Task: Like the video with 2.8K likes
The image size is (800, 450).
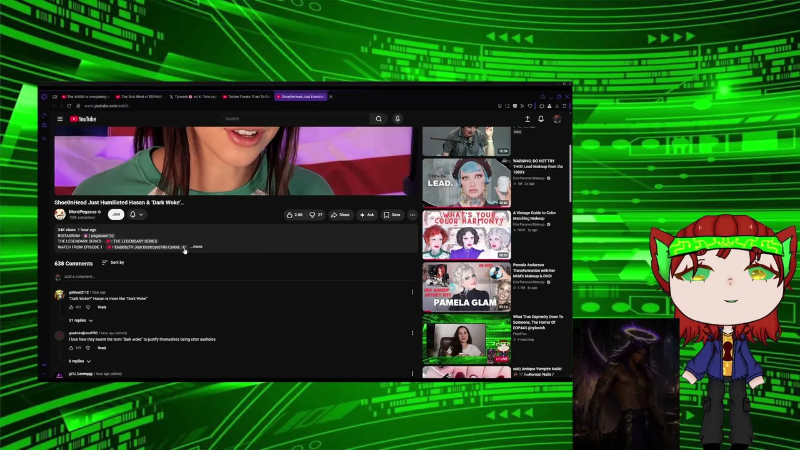Action: point(295,215)
